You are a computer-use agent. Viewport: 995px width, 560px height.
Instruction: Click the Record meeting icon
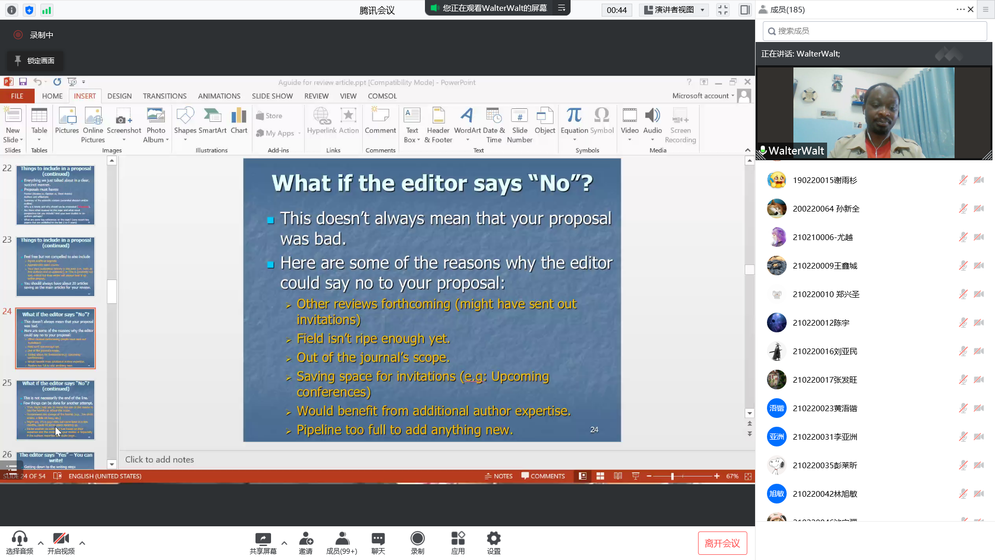[x=417, y=539]
